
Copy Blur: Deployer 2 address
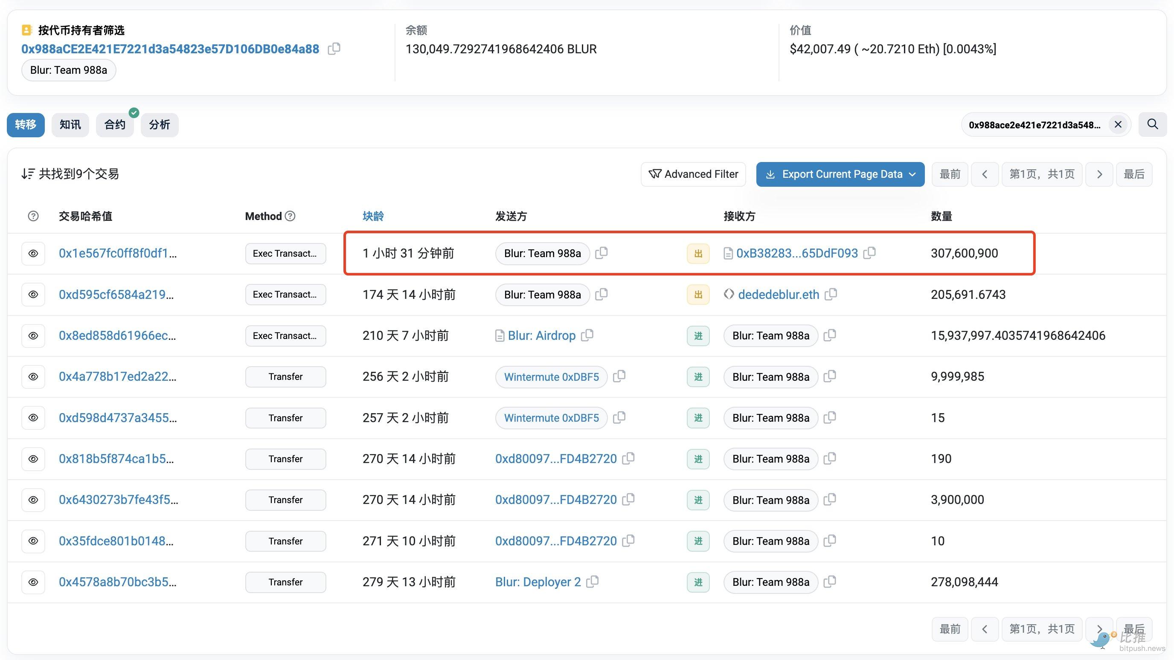[593, 582]
